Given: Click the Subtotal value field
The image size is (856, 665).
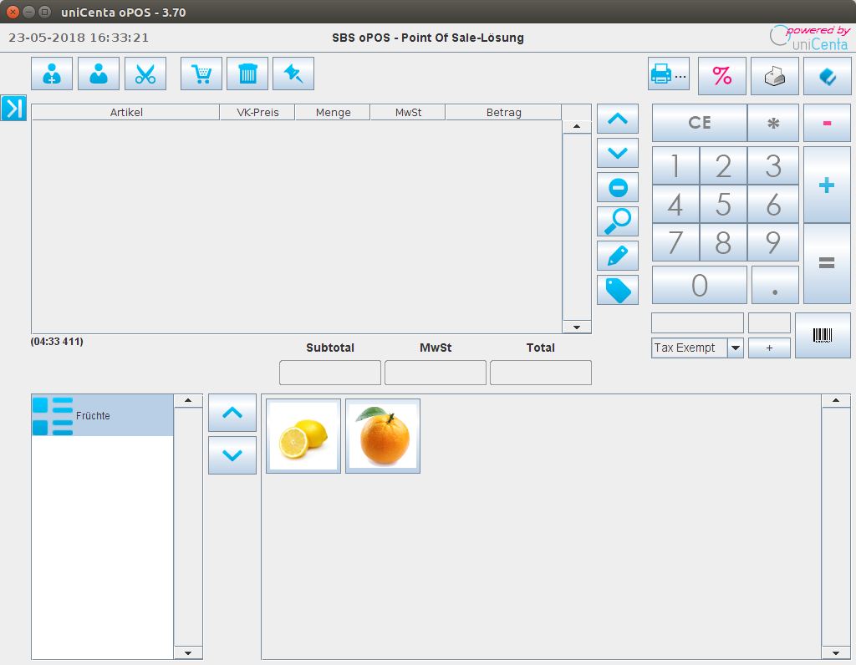Looking at the screenshot, I should click(x=330, y=373).
